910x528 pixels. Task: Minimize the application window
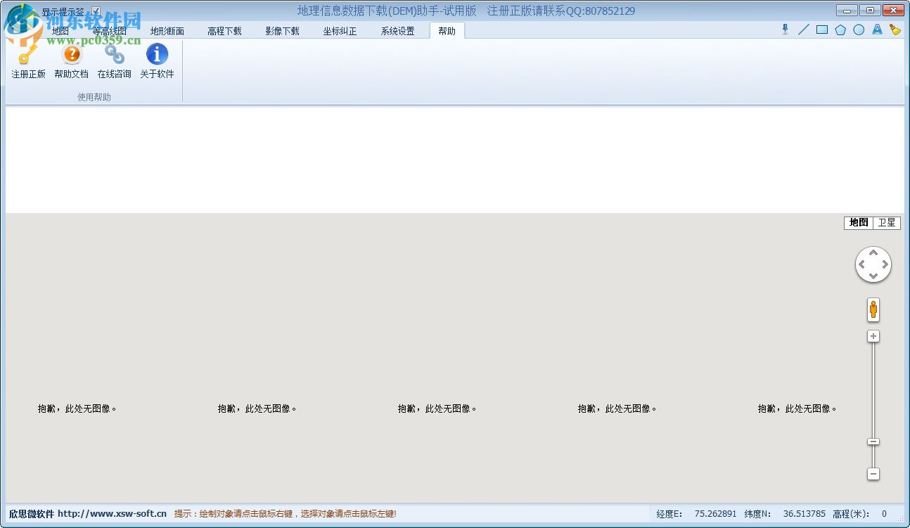click(847, 11)
